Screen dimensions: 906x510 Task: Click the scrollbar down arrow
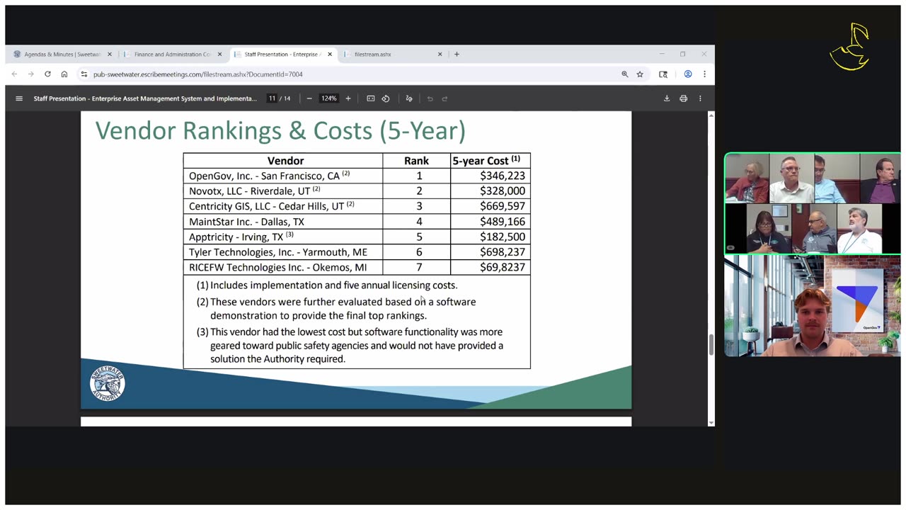[711, 422]
